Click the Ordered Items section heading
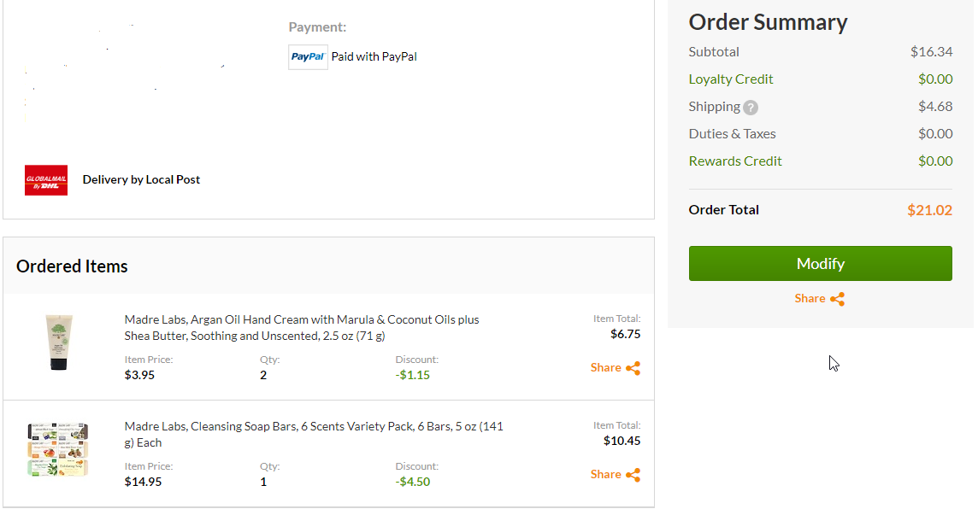Image resolution: width=978 pixels, height=509 pixels. (x=72, y=266)
